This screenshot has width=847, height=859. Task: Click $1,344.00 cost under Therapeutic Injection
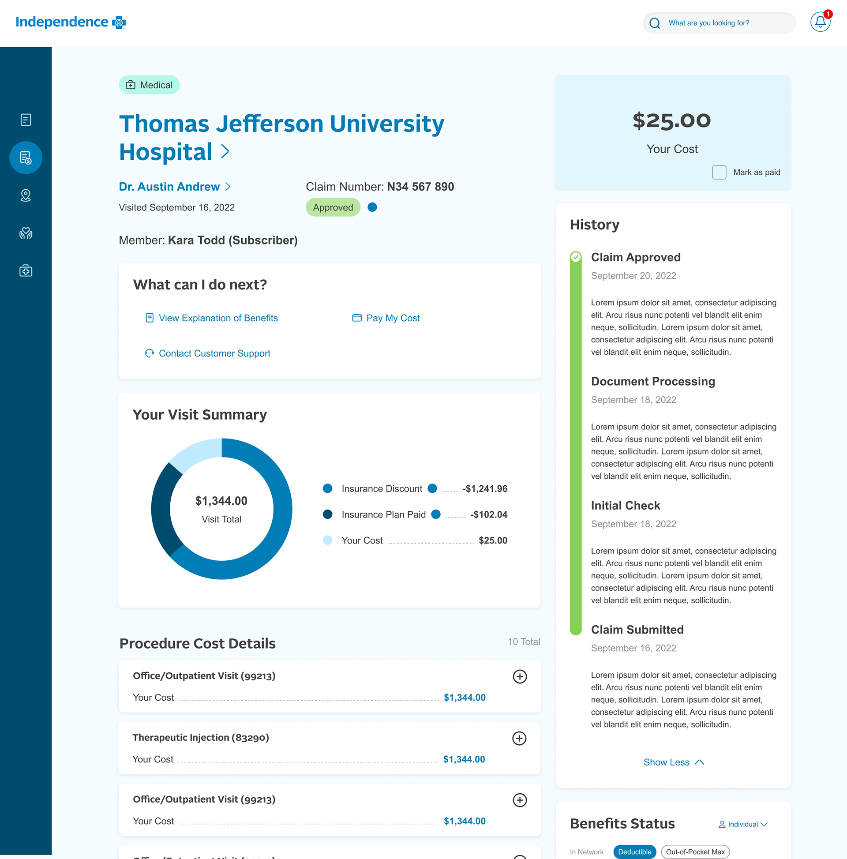coord(464,759)
